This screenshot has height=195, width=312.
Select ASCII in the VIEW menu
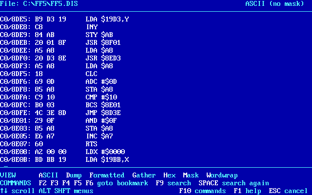48,175
